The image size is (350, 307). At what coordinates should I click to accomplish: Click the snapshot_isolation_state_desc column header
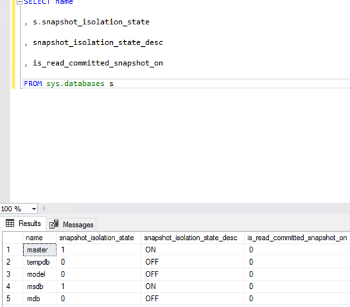click(190, 238)
